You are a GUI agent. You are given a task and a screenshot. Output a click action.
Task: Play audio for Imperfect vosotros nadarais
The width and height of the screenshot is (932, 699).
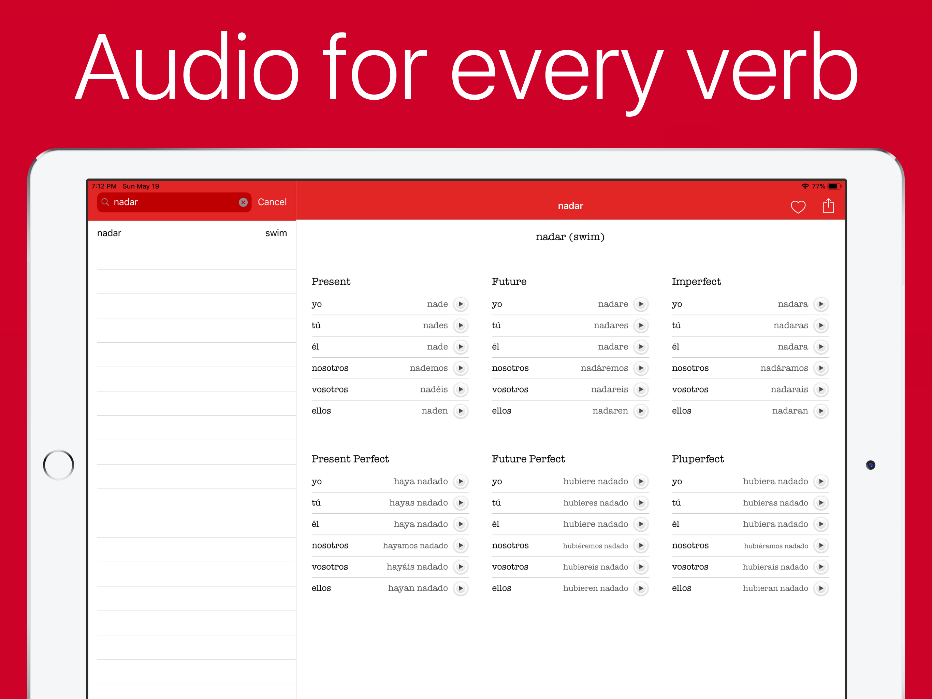pos(821,389)
